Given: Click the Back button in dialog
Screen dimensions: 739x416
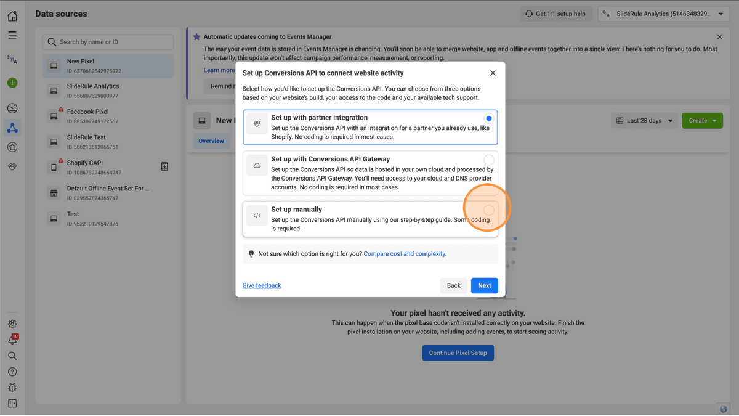Looking at the screenshot, I should [454, 285].
